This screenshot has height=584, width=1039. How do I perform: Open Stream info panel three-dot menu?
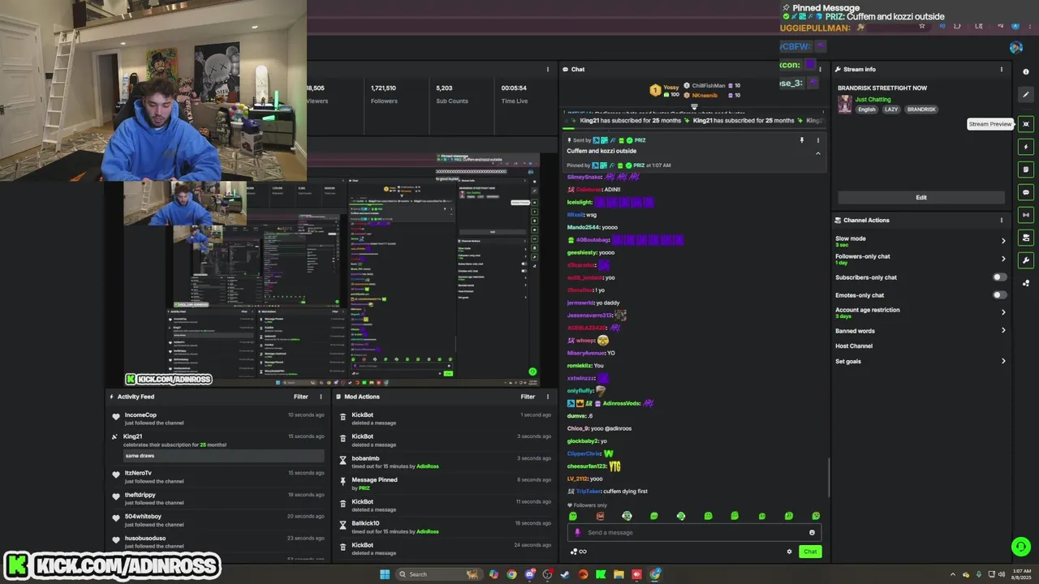1002,70
